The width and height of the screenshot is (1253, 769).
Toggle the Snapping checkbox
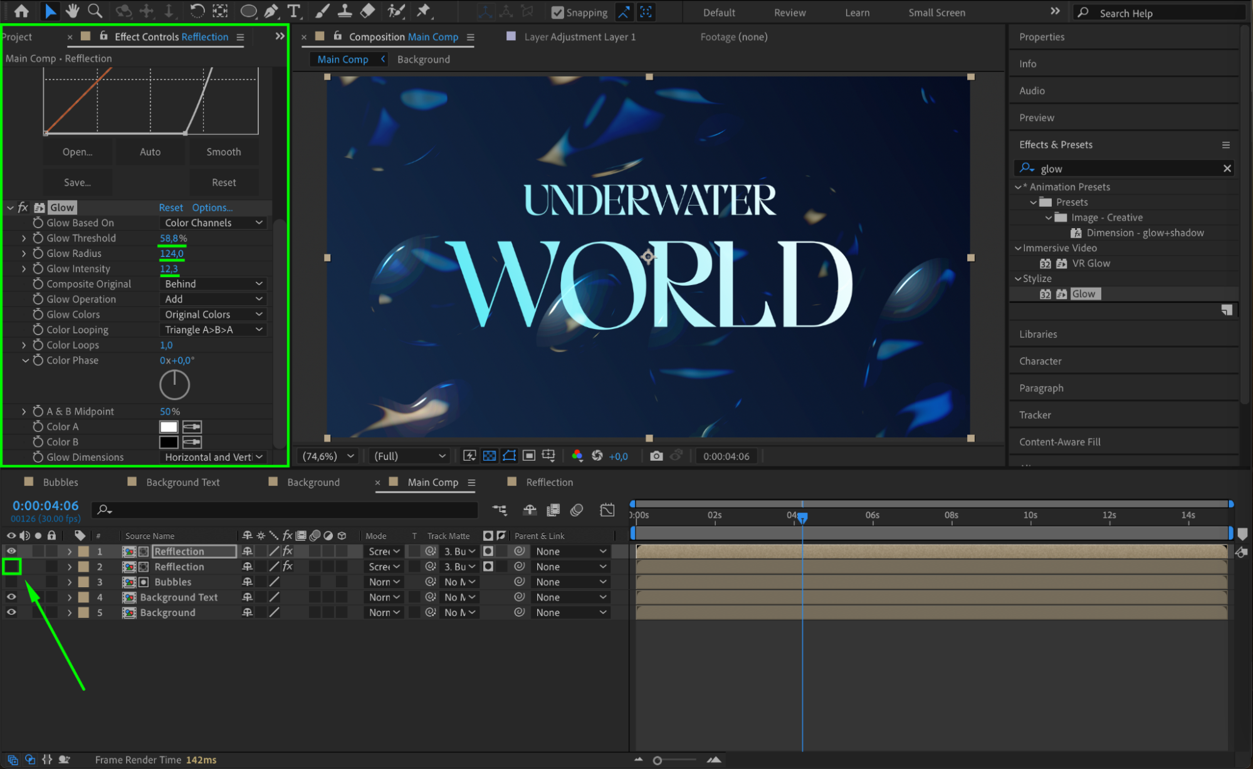[x=557, y=13]
